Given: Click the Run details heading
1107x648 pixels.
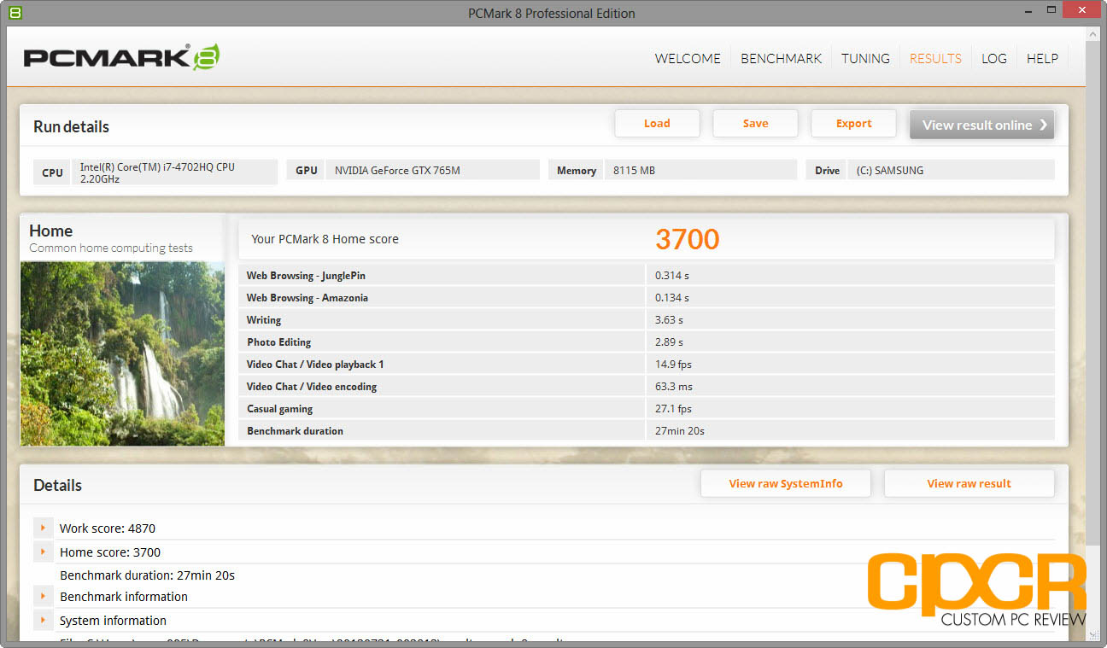Looking at the screenshot, I should click(x=71, y=126).
